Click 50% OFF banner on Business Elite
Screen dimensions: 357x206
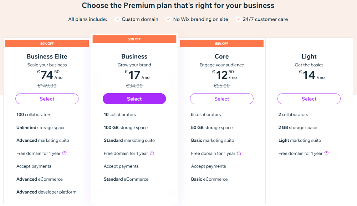click(47, 44)
